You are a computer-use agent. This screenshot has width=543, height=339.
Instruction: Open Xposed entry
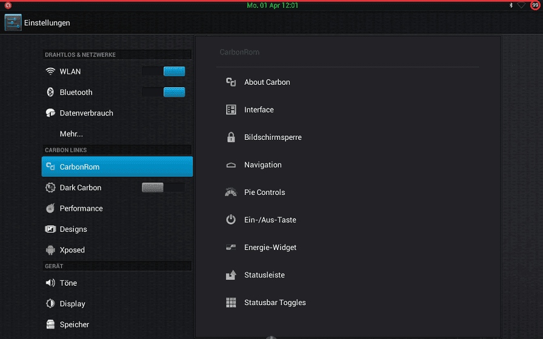pyautogui.click(x=117, y=250)
